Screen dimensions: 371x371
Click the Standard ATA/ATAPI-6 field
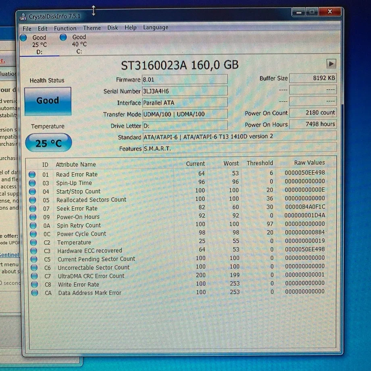tap(240, 137)
